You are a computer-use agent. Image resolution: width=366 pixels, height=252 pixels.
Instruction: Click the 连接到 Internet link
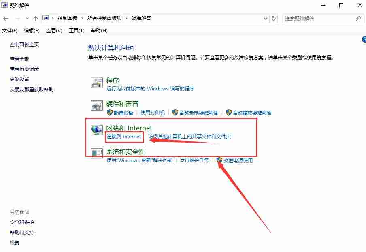tap(124, 137)
